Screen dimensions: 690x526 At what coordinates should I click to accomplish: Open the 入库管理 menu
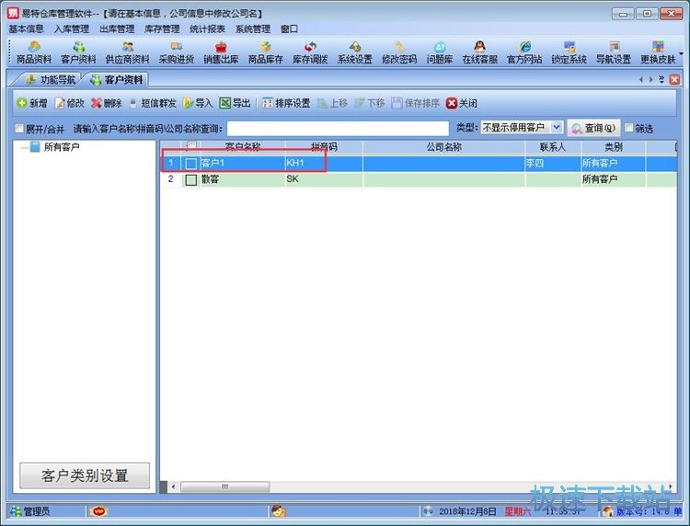71,29
